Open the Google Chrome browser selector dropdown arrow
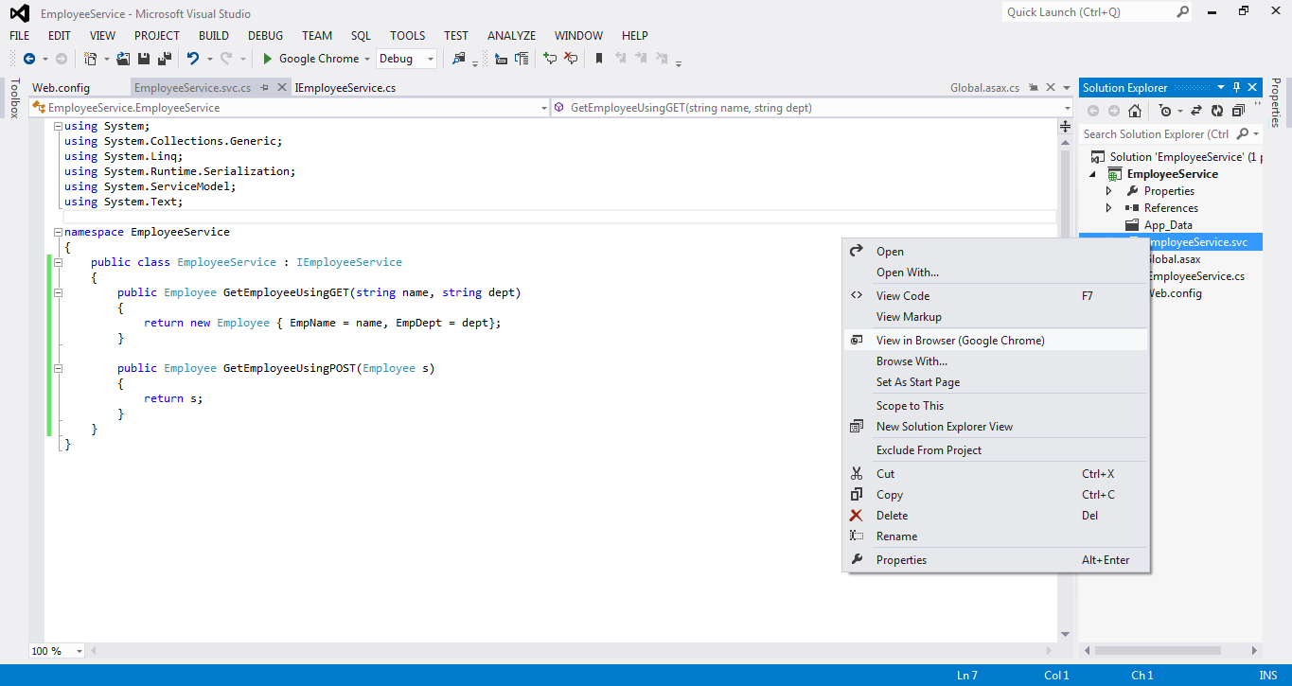The height and width of the screenshot is (686, 1292). [x=367, y=59]
